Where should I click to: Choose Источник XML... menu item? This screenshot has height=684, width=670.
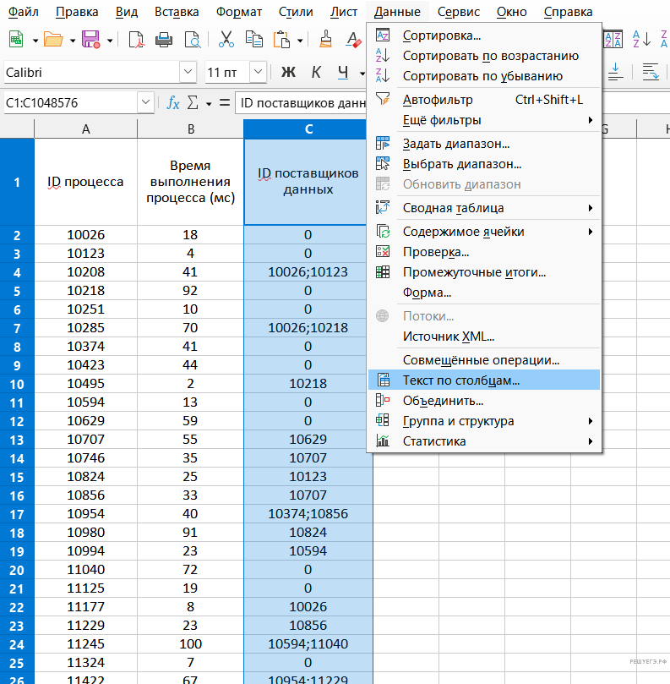484,337
